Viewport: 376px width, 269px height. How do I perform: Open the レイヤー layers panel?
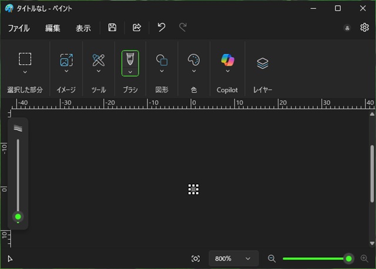(263, 63)
